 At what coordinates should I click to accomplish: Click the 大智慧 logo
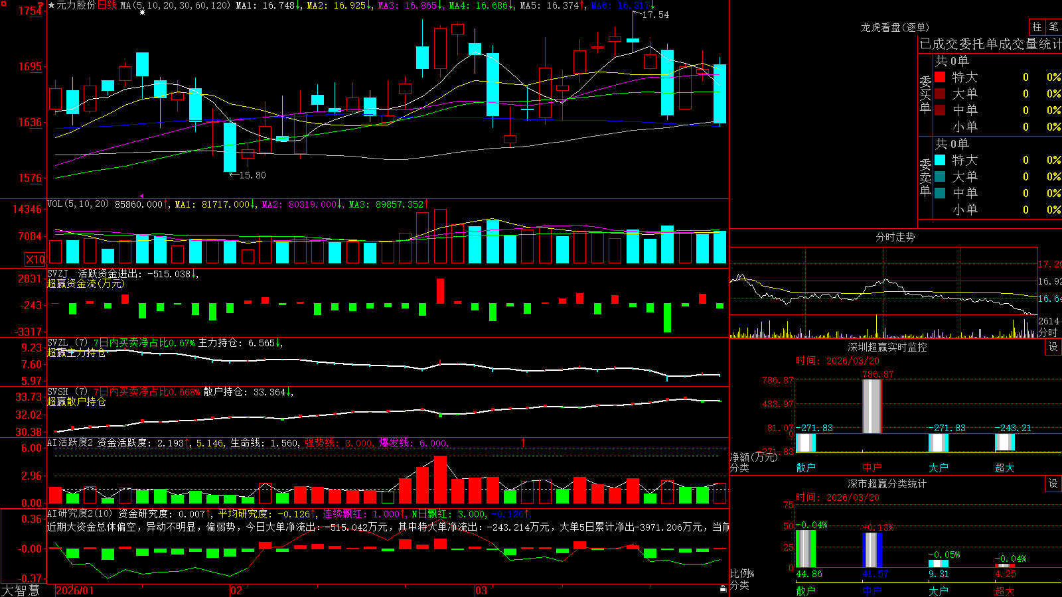coord(21,590)
